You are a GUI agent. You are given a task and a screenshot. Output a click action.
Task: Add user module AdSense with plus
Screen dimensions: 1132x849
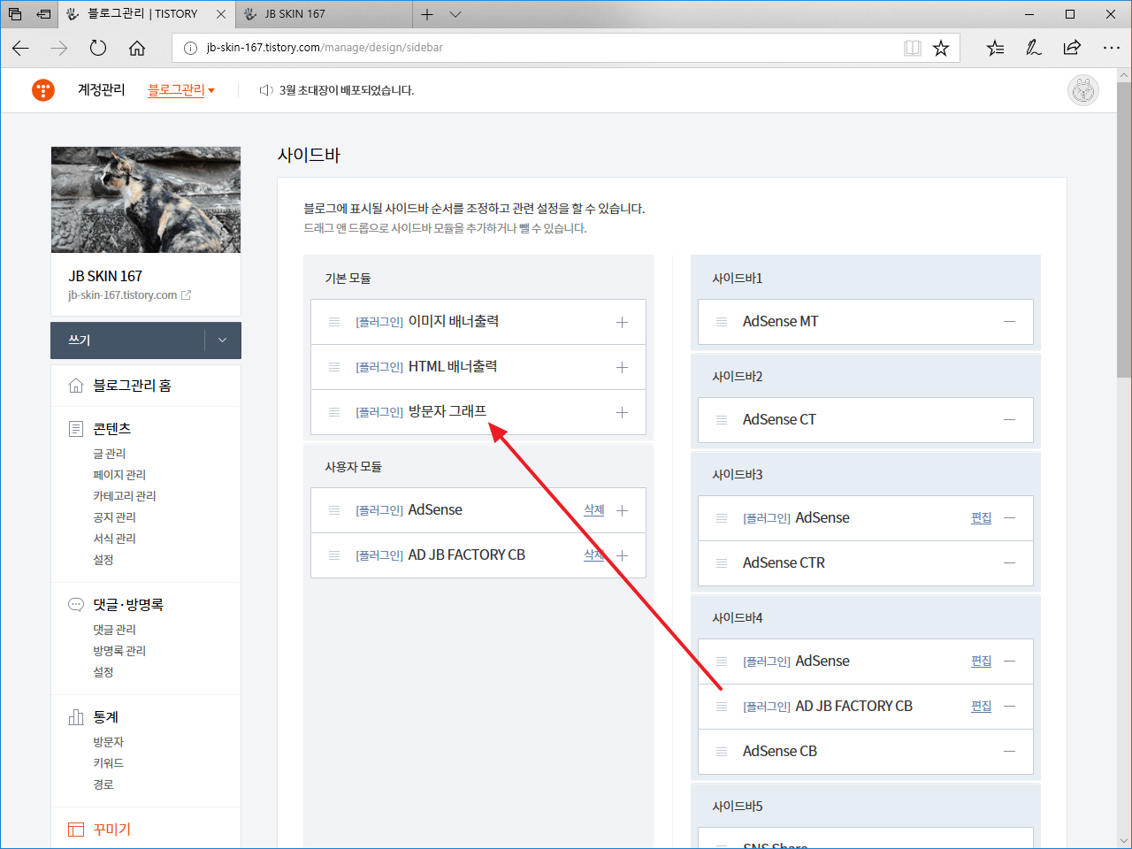pos(622,510)
